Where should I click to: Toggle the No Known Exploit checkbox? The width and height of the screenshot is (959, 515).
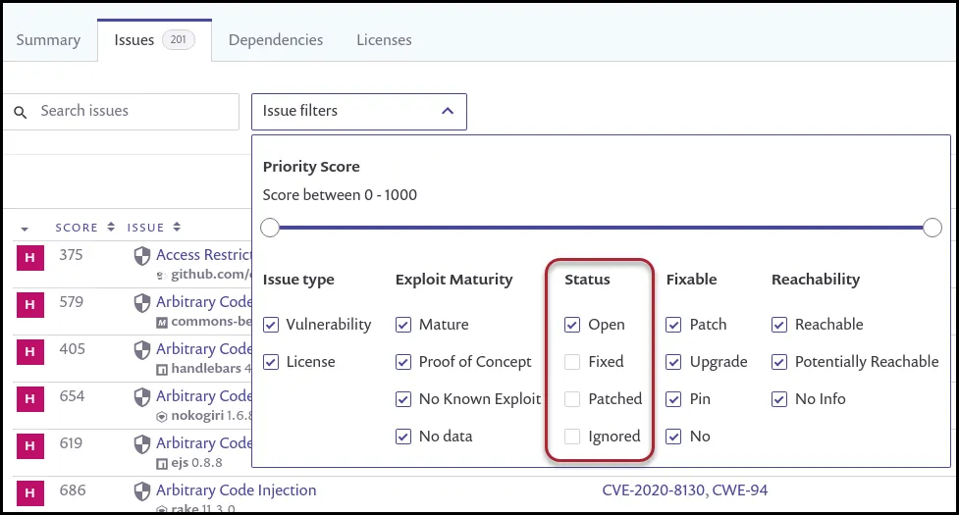coord(403,399)
